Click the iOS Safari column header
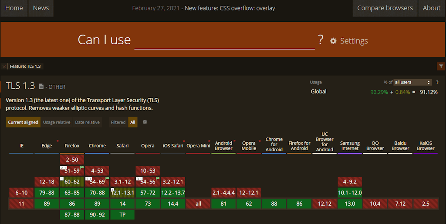Viewport: 446px width, 224px height. (x=173, y=146)
